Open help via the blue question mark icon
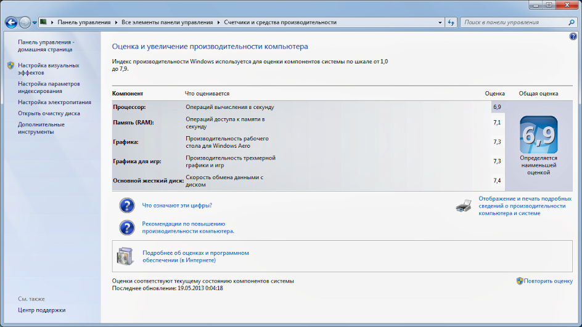Image resolution: width=582 pixels, height=327 pixels. (x=573, y=36)
